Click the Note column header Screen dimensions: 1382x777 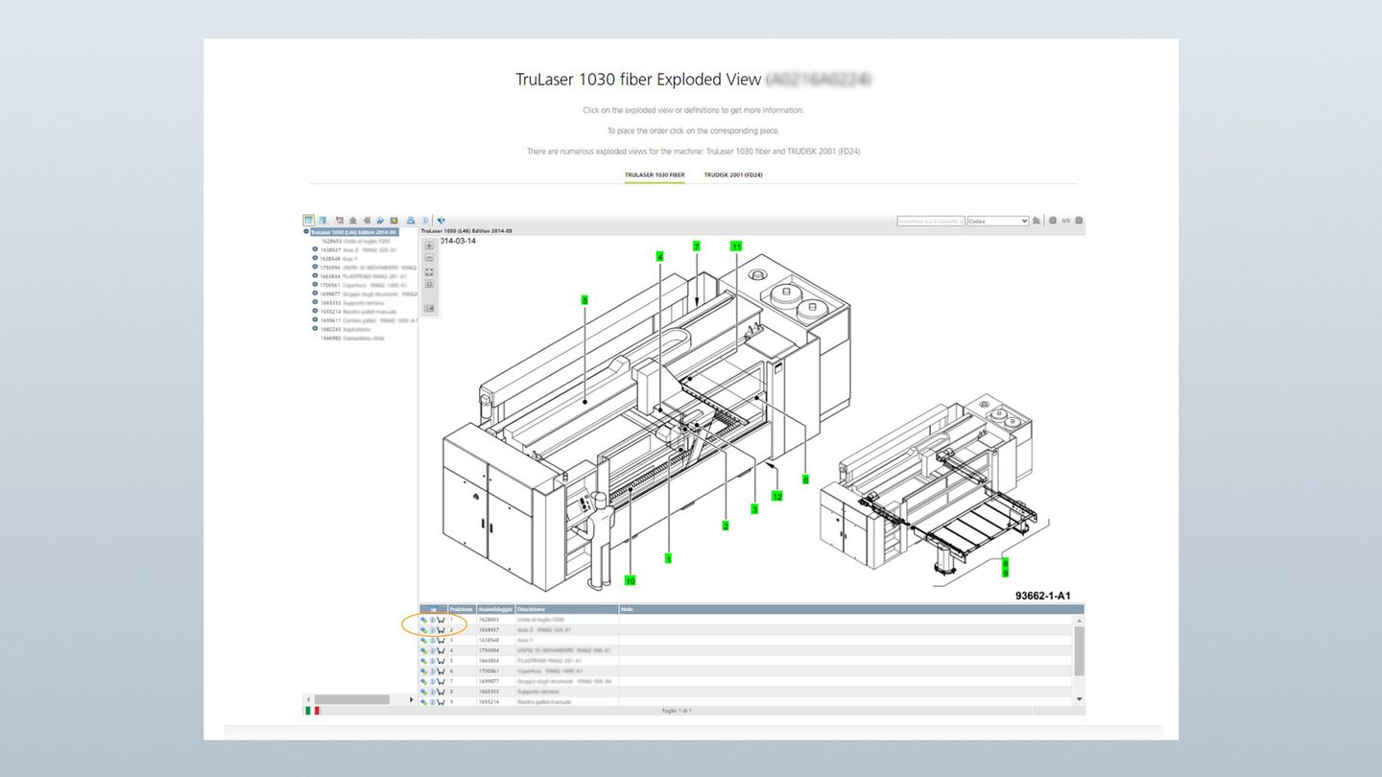click(851, 609)
